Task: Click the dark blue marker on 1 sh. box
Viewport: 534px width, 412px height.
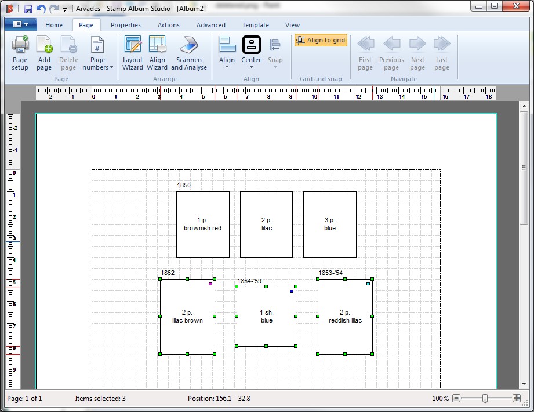Action: click(292, 291)
